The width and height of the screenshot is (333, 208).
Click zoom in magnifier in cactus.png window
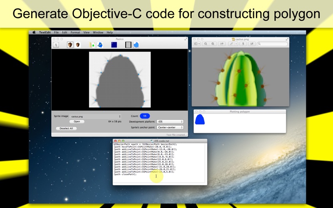tap(213, 44)
